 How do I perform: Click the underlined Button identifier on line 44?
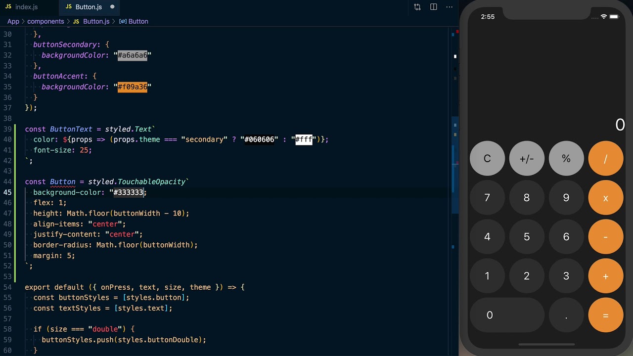coord(63,182)
